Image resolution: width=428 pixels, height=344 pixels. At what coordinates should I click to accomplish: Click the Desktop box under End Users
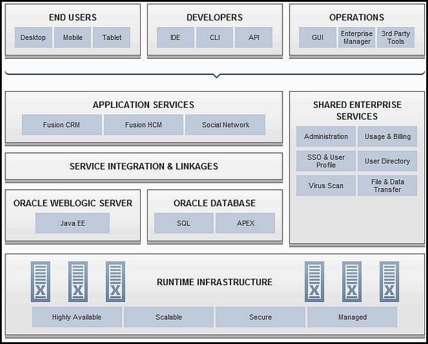click(x=33, y=37)
